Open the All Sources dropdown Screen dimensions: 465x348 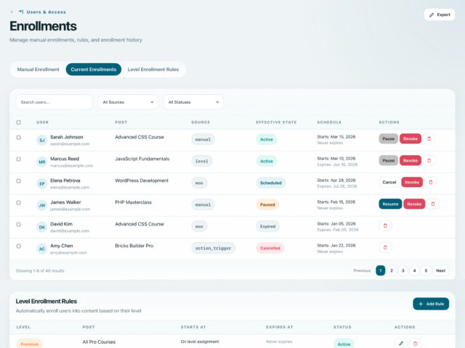click(x=128, y=102)
